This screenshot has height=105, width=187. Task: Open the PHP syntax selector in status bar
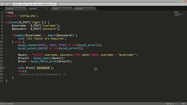coord(183,104)
